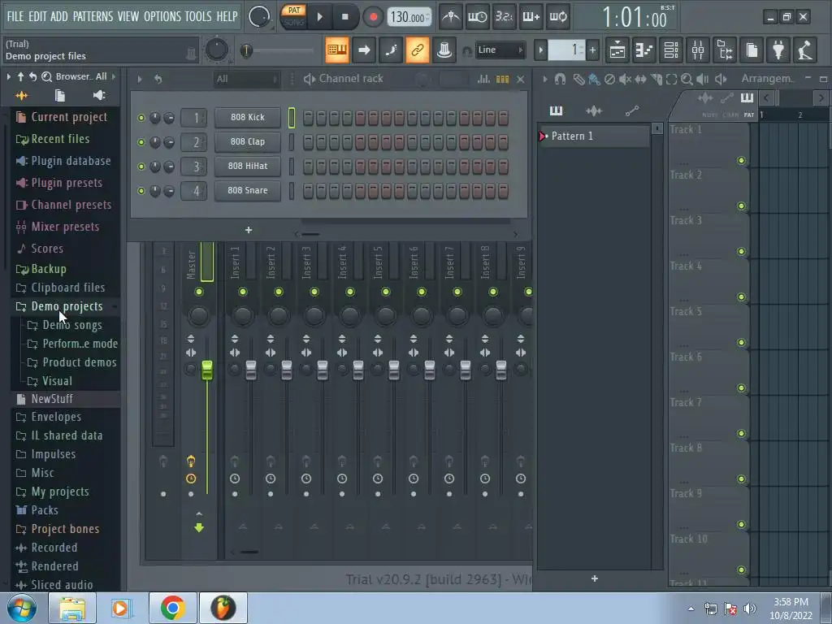Mute mixer Master track green light
Image resolution: width=832 pixels, height=624 pixels.
pyautogui.click(x=199, y=292)
